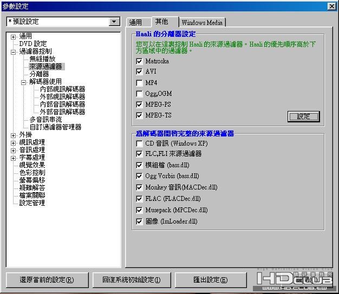Open 內部視訊解碼器 settings
The width and height of the screenshot is (339, 294).
tap(62, 89)
